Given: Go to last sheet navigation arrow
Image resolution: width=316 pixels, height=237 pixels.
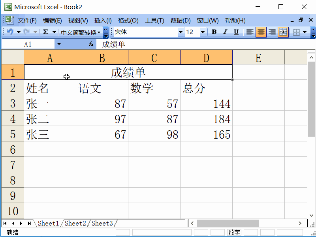Looking at the screenshot, I should pos(29,223).
